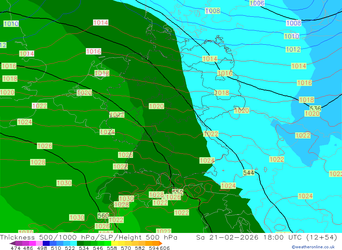Click the legend value 474
This screenshot has width=342, height=250.
[x=15, y=248]
